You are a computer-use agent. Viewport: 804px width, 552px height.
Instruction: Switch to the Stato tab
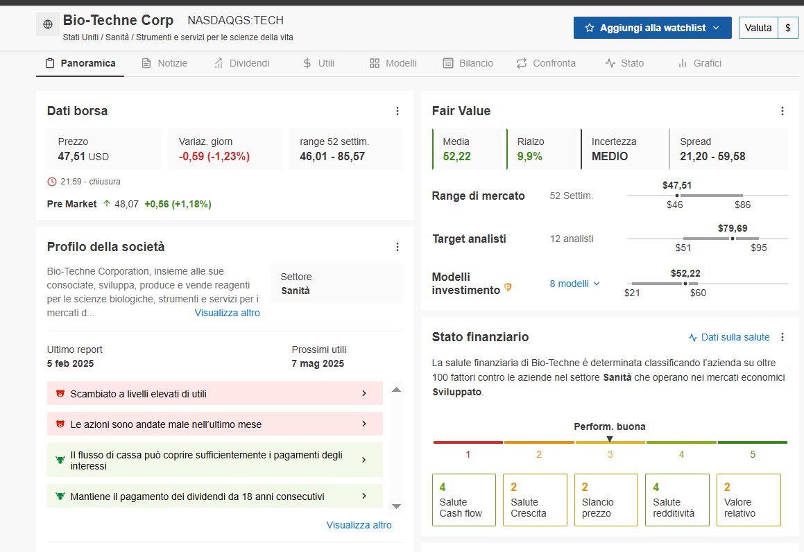coord(624,64)
